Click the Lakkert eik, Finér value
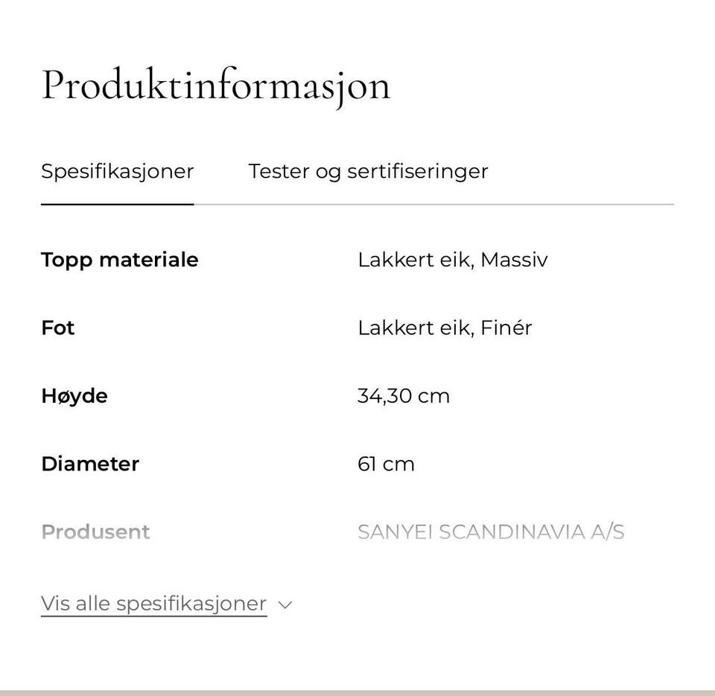Image resolution: width=715 pixels, height=696 pixels. (445, 328)
